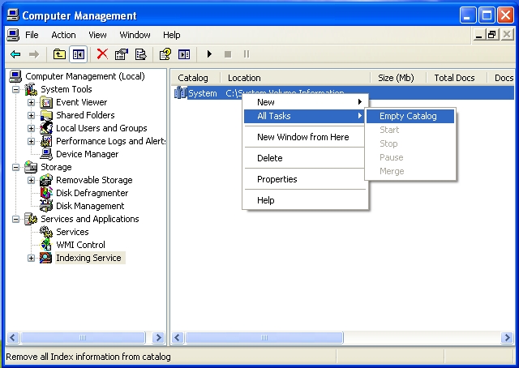Click the list pane left scroll arrow
519x368 pixels.
click(x=178, y=337)
